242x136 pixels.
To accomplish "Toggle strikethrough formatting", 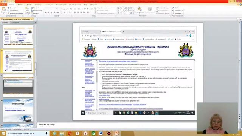I will point(57,12).
